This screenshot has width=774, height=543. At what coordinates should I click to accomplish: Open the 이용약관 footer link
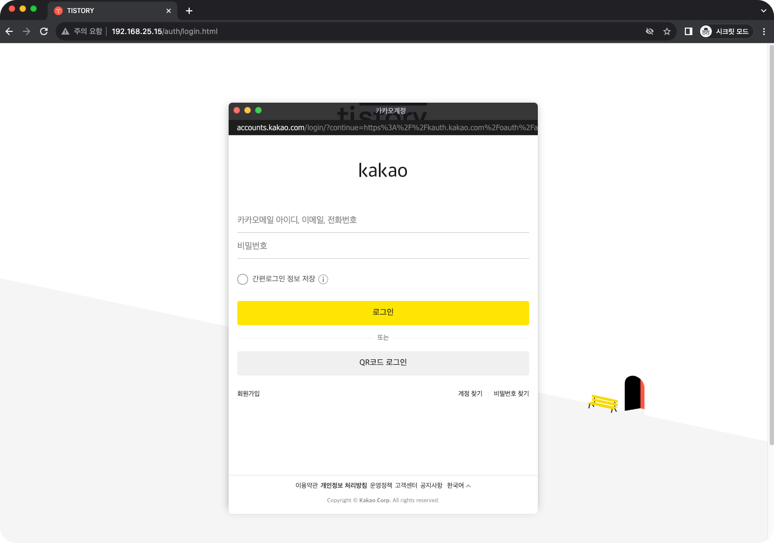(306, 486)
